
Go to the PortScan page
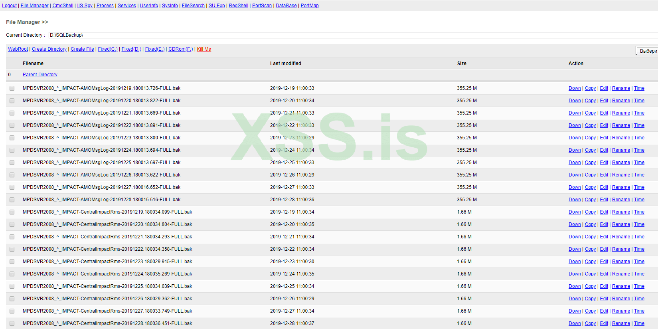(262, 6)
